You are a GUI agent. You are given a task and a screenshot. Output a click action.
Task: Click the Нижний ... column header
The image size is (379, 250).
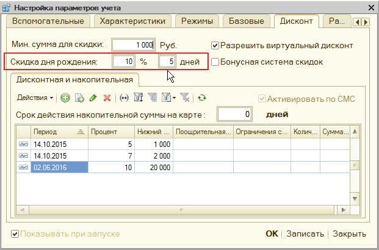click(154, 132)
